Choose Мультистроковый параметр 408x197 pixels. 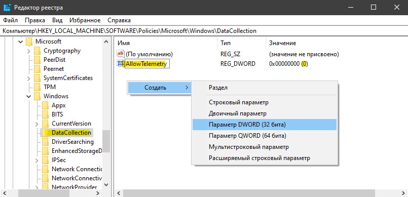click(265, 147)
